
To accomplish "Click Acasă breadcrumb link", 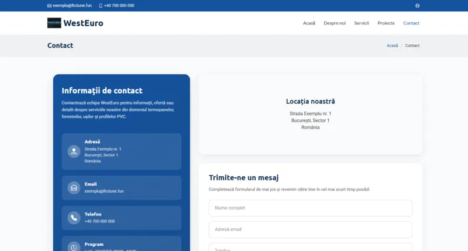I will click(392, 46).
